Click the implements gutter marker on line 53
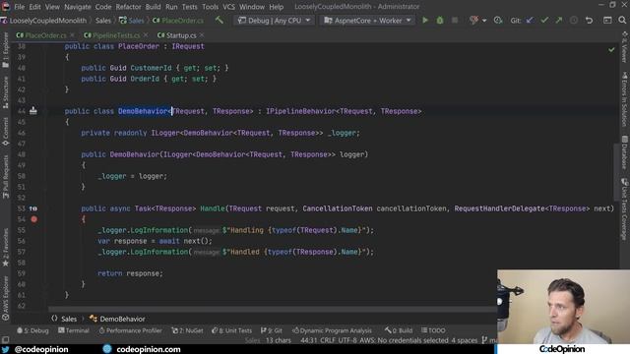The image size is (630, 354). coord(32,208)
